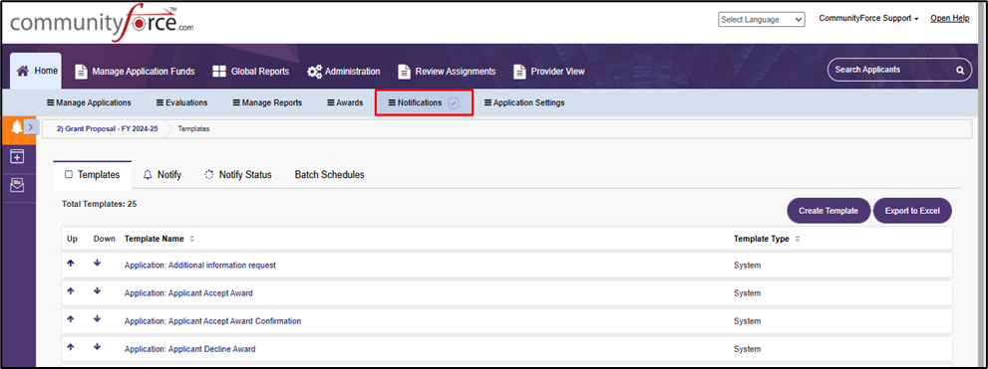Open Application: Applicant Decline Award template
988x369 pixels.
189,349
